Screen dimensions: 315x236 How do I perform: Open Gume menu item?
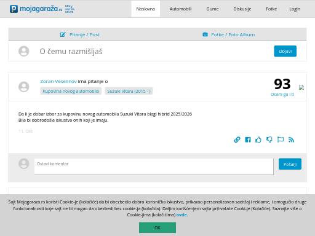212,9
